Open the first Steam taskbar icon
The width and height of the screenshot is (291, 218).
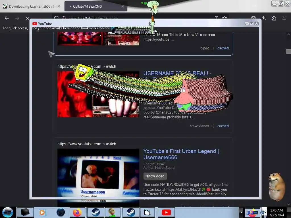95,212
